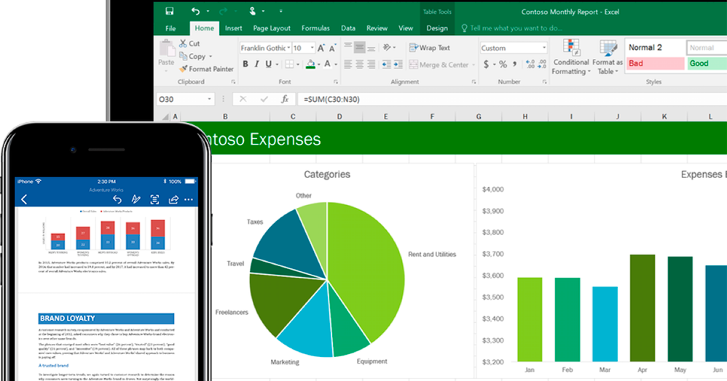Toggle bold formatting in the Font group
The width and height of the screenshot is (727, 381).
click(245, 64)
